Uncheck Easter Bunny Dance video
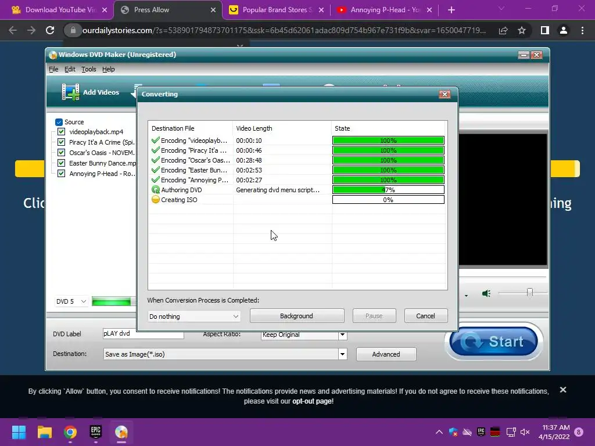Screen dimensions: 595x446 61,163
